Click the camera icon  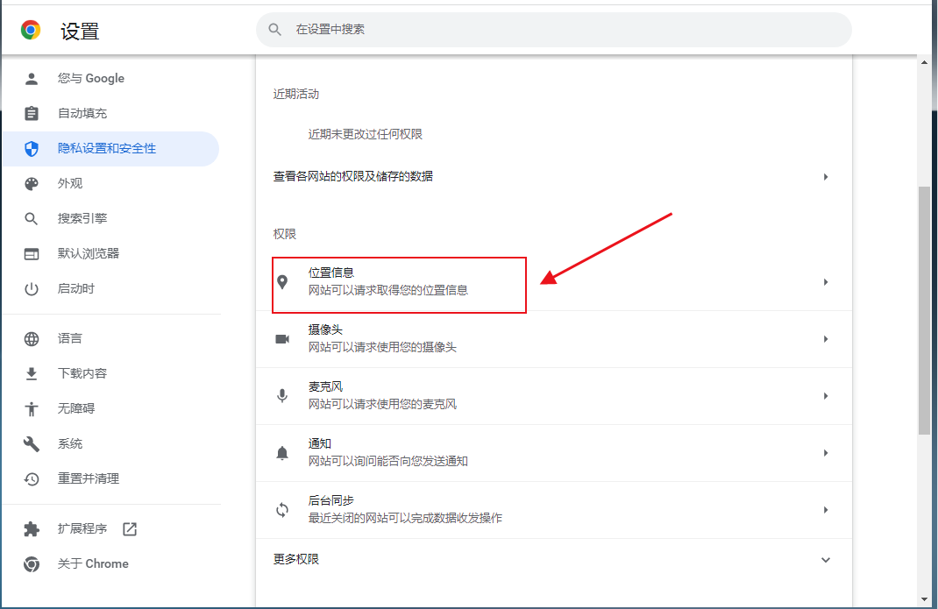coord(282,339)
